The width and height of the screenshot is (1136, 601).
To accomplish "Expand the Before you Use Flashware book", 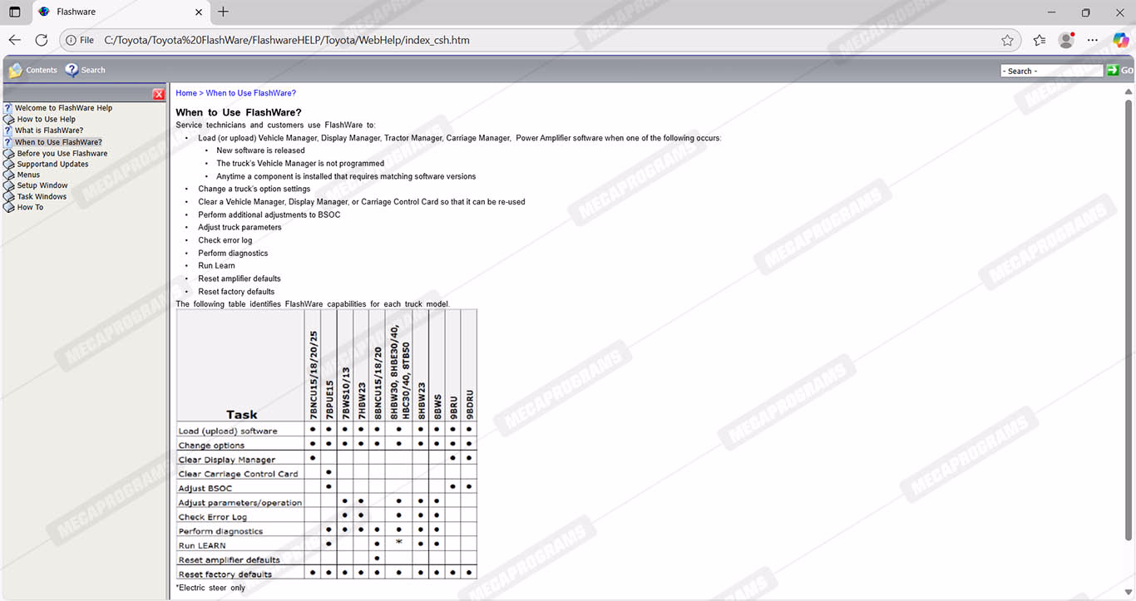I will pos(9,154).
